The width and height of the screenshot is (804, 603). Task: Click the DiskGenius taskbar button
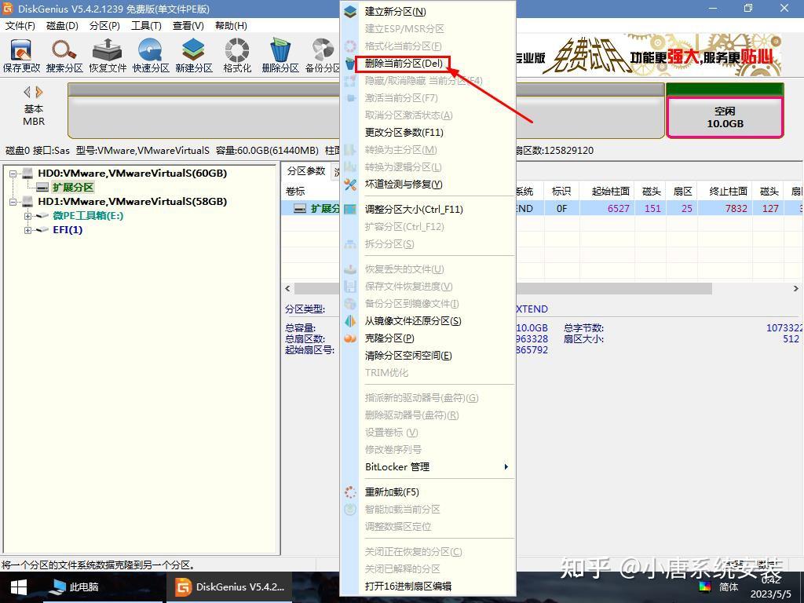click(228, 587)
